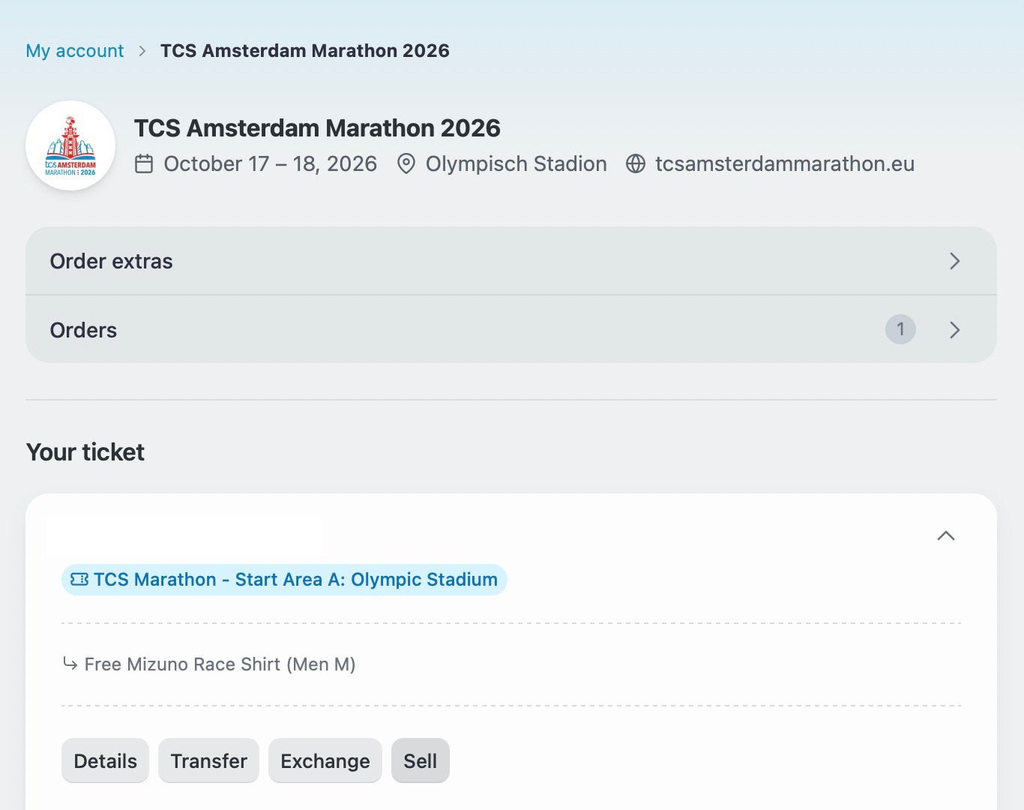Open ticket Details
Image resolution: width=1024 pixels, height=810 pixels.
coord(105,761)
